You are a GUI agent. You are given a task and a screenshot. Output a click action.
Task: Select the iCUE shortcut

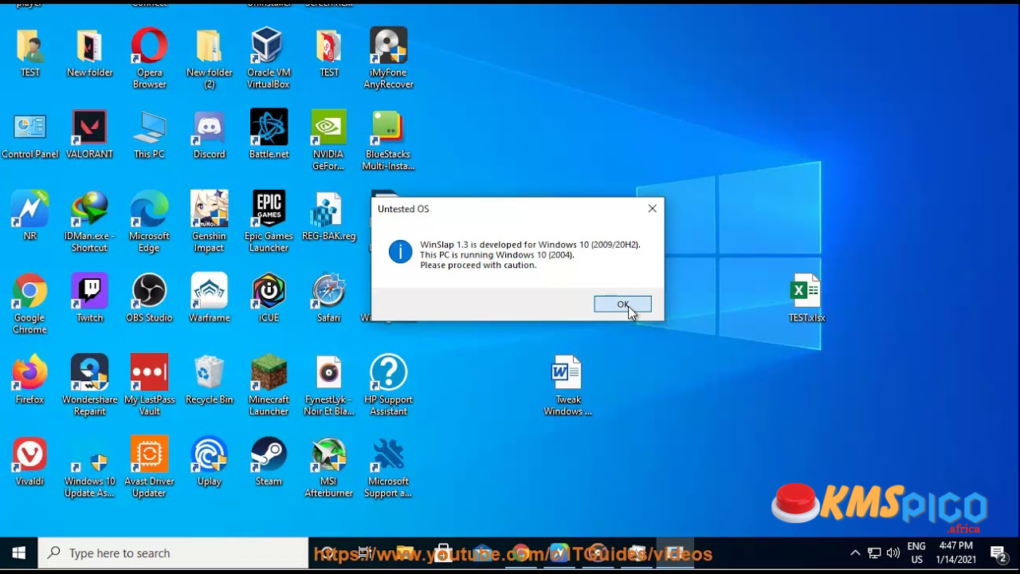click(269, 299)
